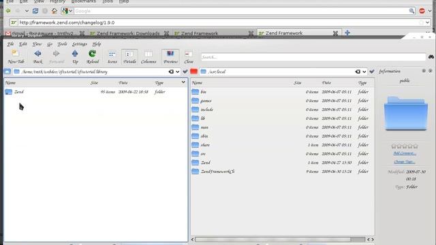Confirm left pane location with checkmark
Viewport: 436px width, 245px height.
coord(185,71)
